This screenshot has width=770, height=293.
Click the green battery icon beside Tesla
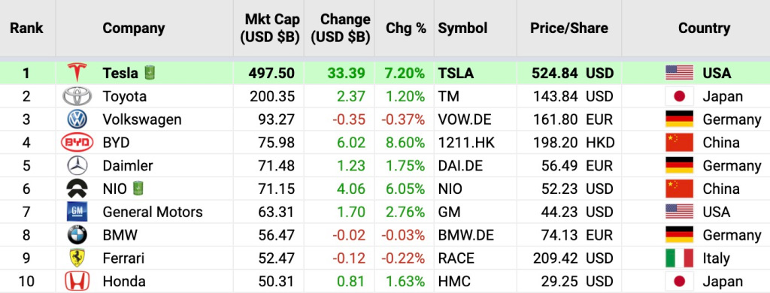(x=150, y=73)
